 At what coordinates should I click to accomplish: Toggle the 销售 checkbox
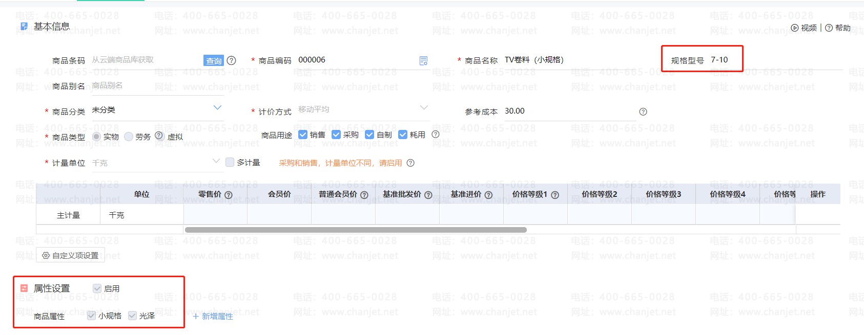tap(303, 135)
